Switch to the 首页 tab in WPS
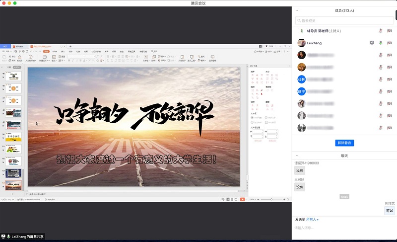 pos(5,46)
